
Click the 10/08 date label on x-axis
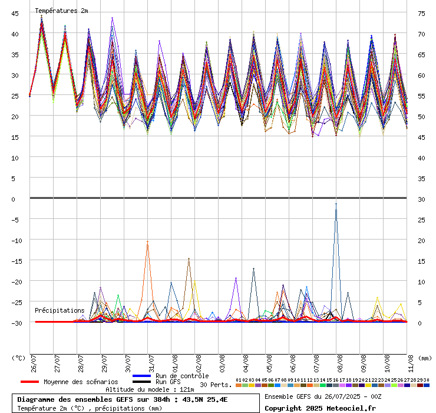pos(387,363)
